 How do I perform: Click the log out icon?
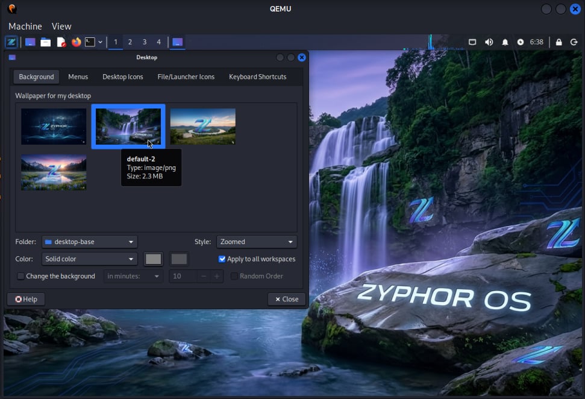[x=574, y=42]
